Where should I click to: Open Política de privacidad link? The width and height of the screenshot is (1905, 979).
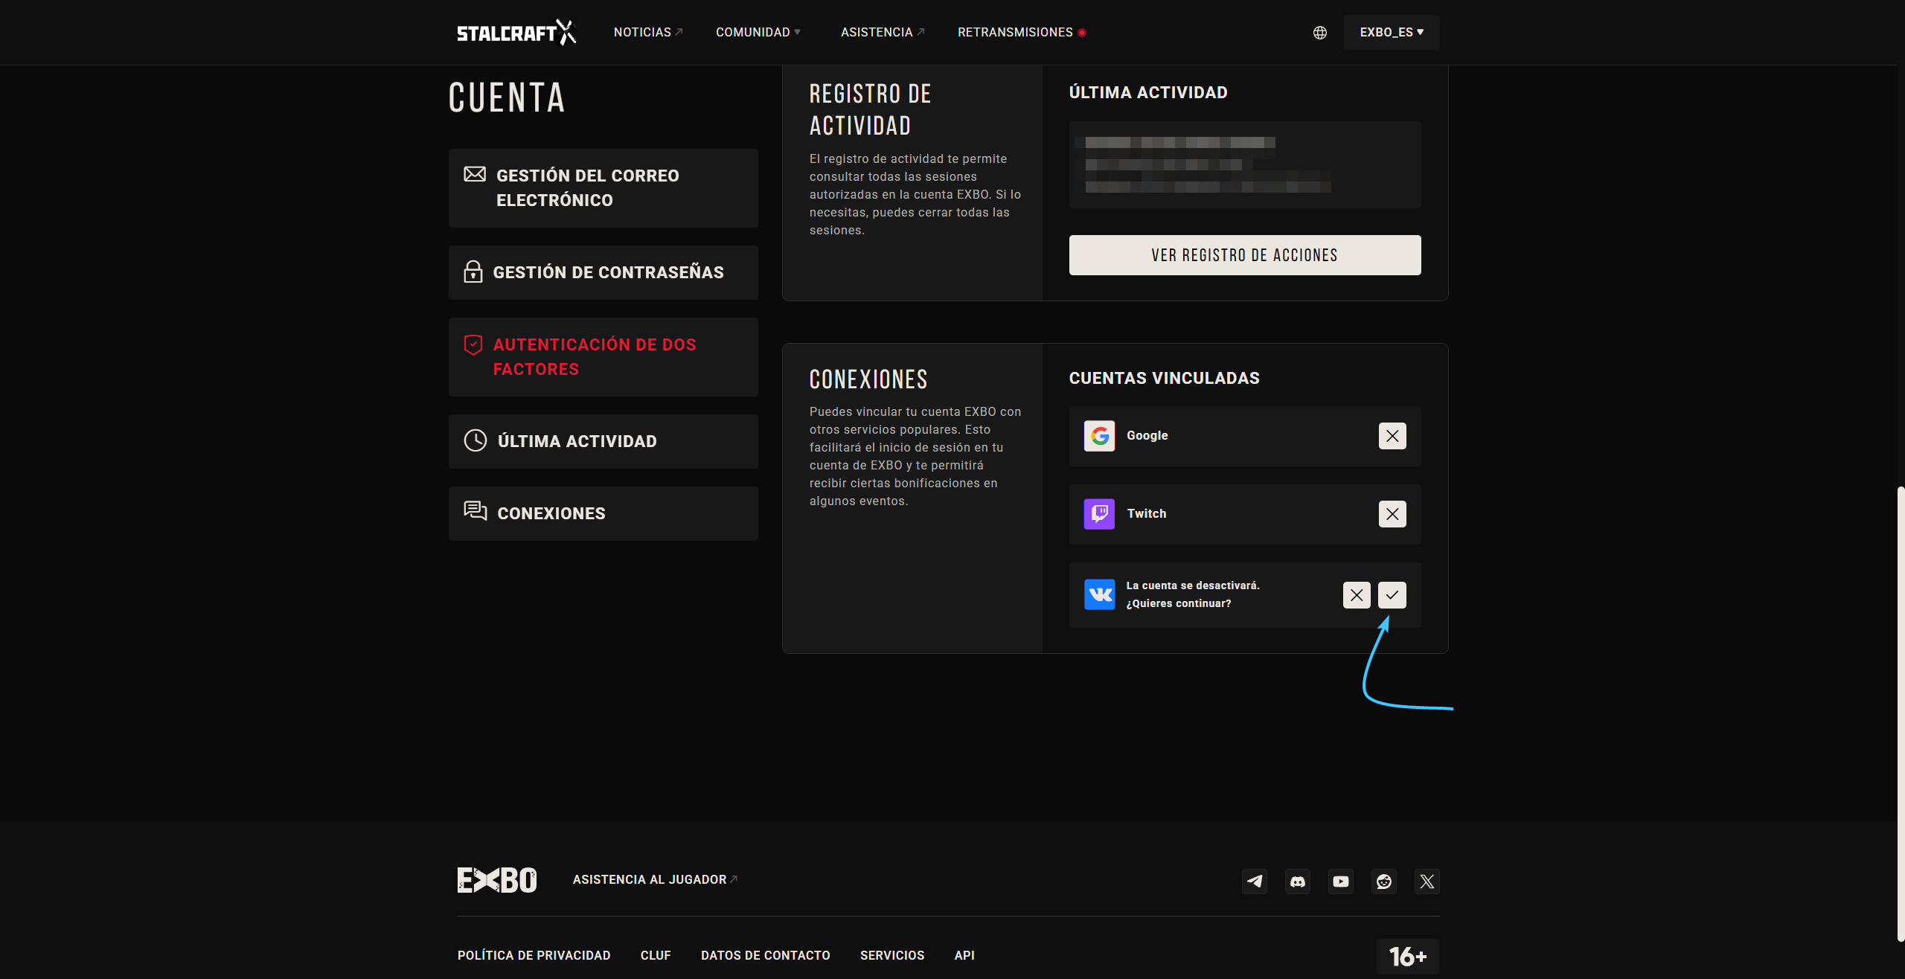pos(534,955)
